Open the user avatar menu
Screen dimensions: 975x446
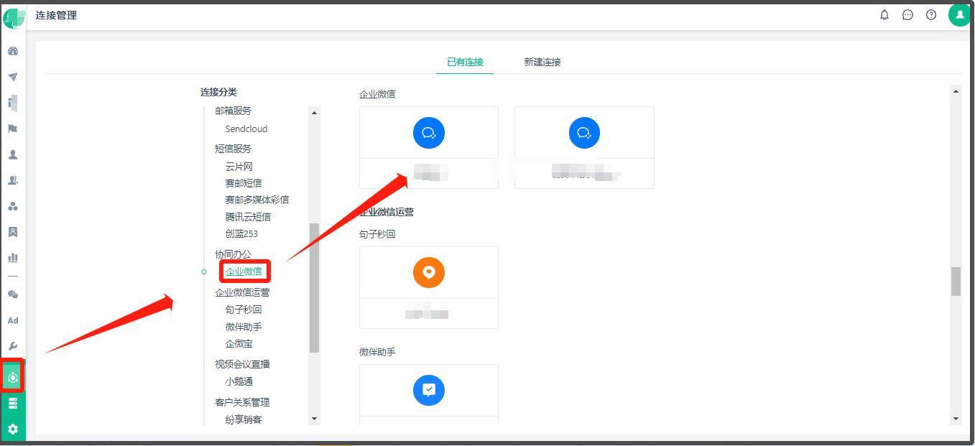(x=960, y=14)
